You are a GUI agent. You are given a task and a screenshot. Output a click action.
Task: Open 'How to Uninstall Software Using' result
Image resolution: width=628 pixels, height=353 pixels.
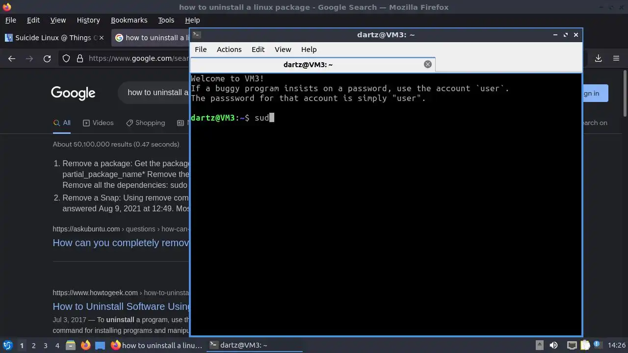121,306
